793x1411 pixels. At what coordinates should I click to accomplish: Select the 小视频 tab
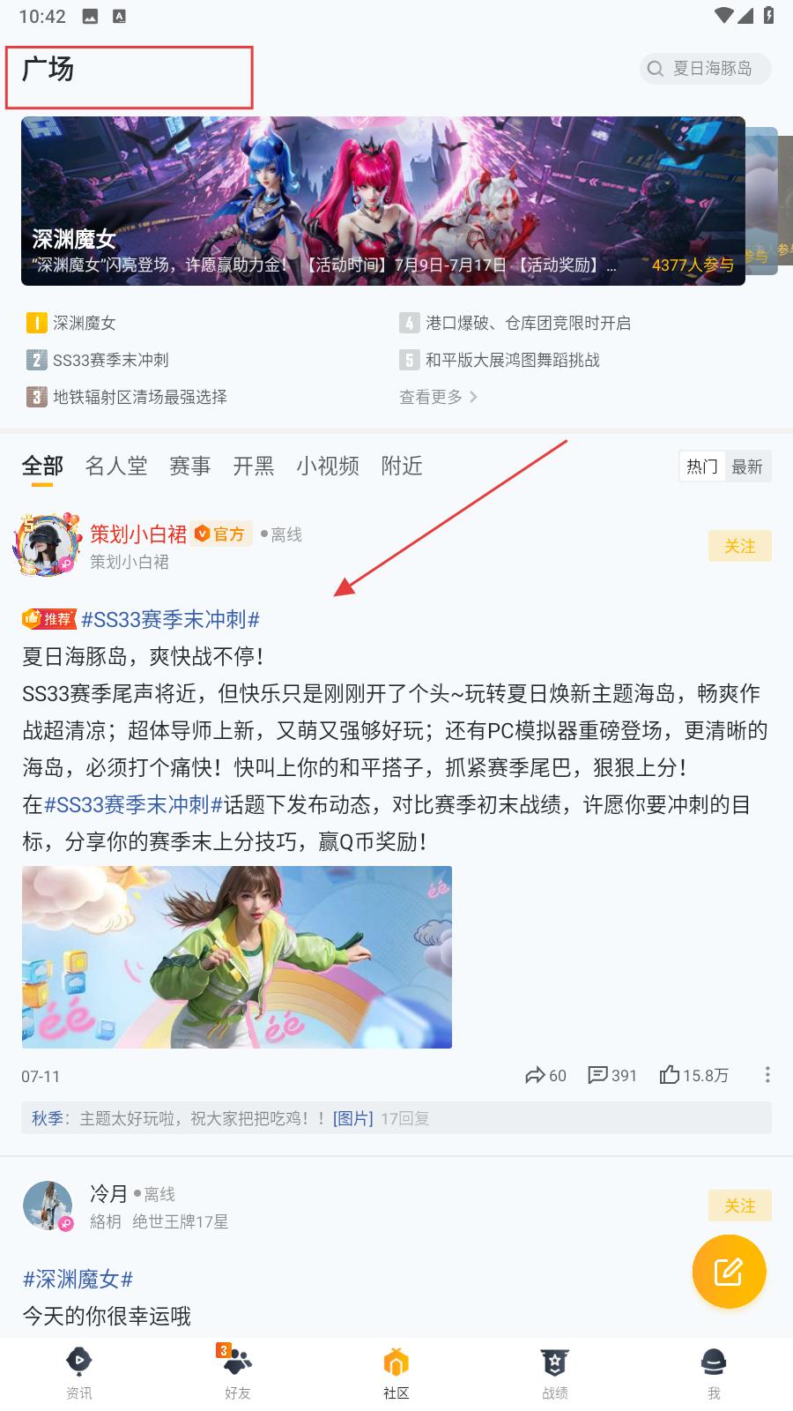328,466
